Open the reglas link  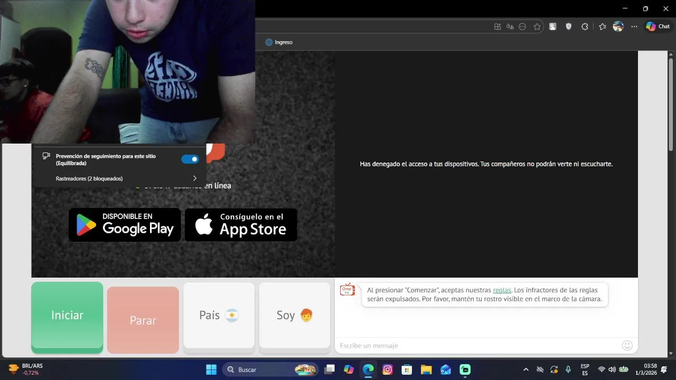[502, 290]
